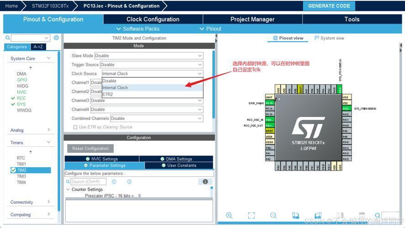405x228 pixels.
Task: Open the Combined Channels dropdown
Action: click(x=157, y=119)
